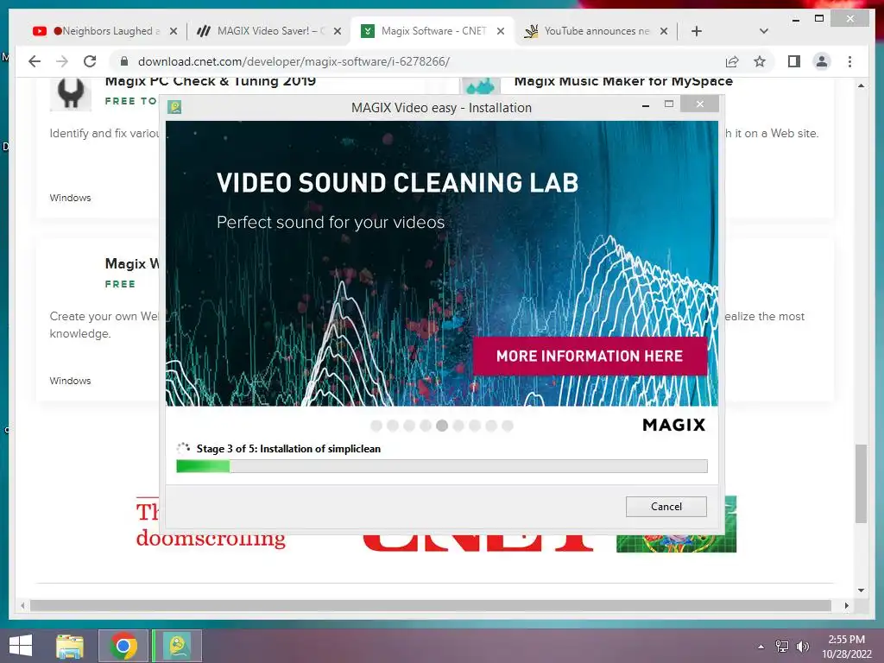Select the eighth slideshow dot in installer
The width and height of the screenshot is (884, 663).
491,426
